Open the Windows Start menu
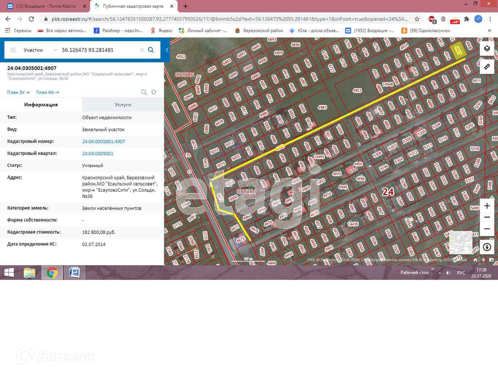Image resolution: width=498 pixels, height=376 pixels. point(9,273)
